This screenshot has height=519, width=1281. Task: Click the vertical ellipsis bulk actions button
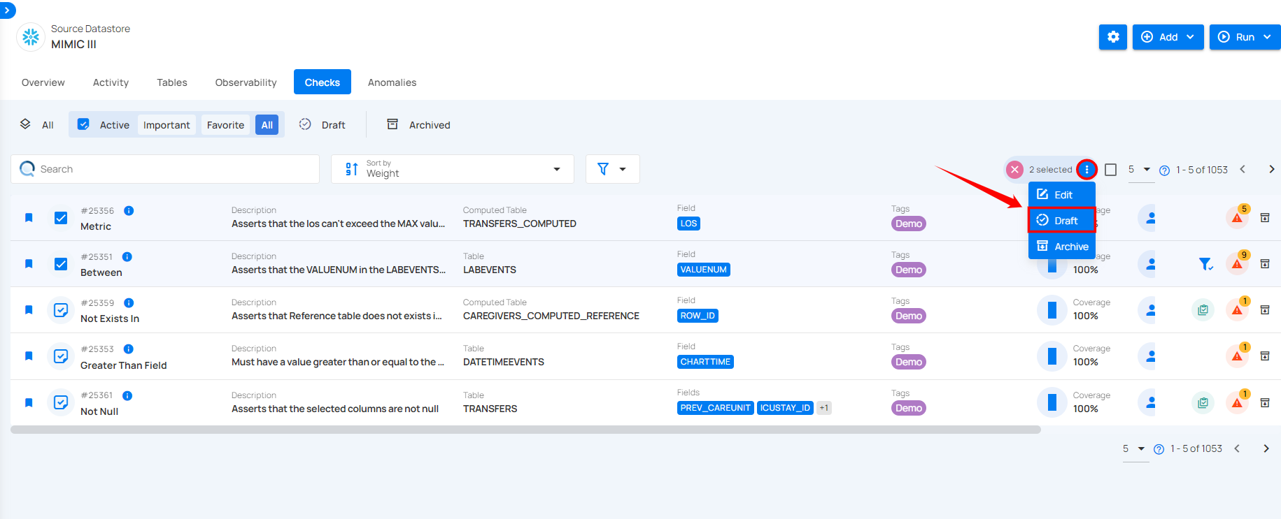[x=1087, y=170]
